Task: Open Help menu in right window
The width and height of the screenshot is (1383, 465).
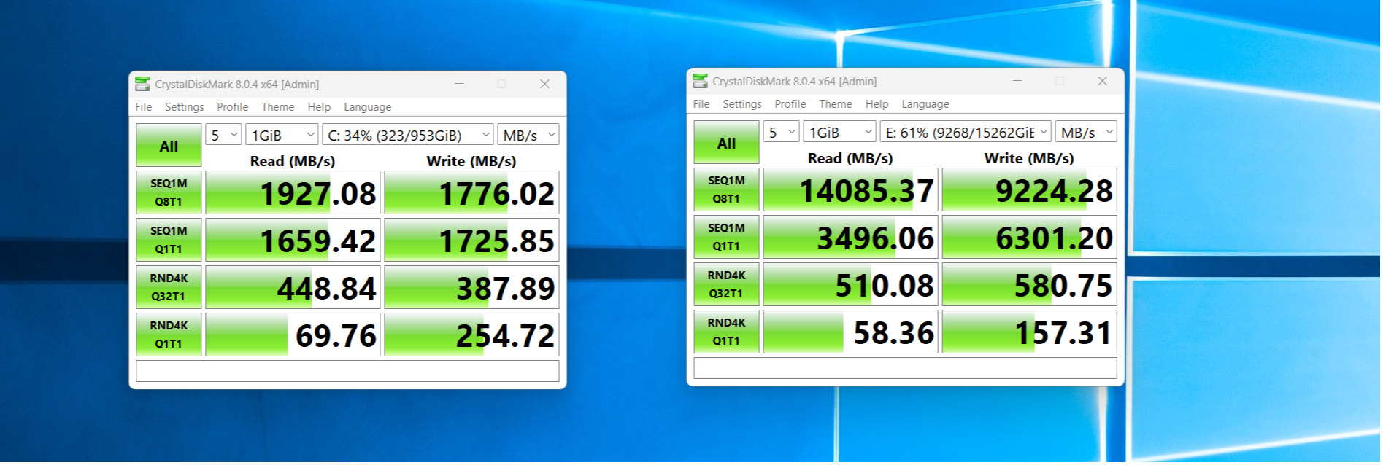Action: point(877,104)
